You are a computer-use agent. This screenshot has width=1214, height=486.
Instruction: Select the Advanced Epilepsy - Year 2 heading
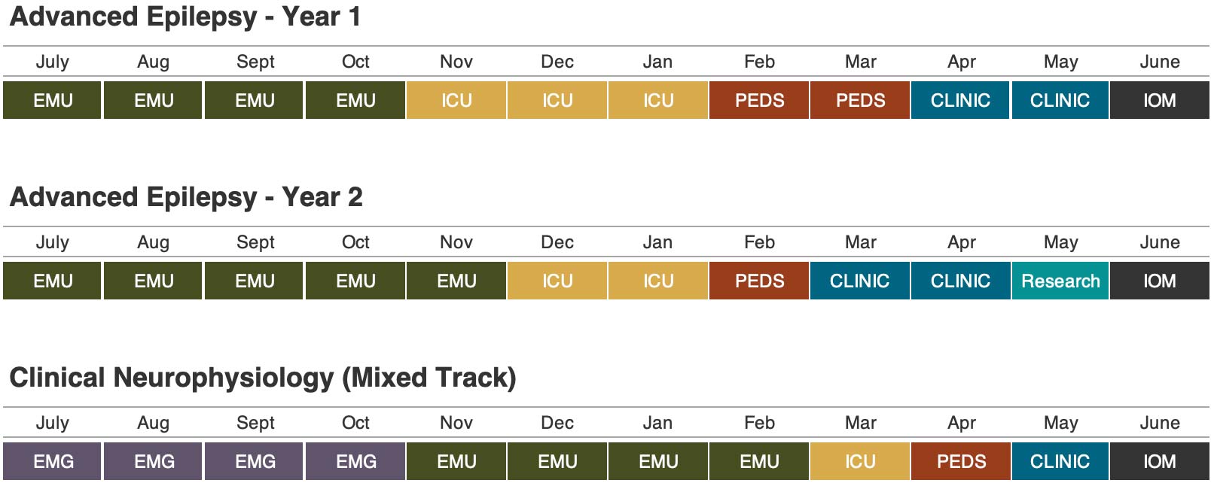click(185, 197)
